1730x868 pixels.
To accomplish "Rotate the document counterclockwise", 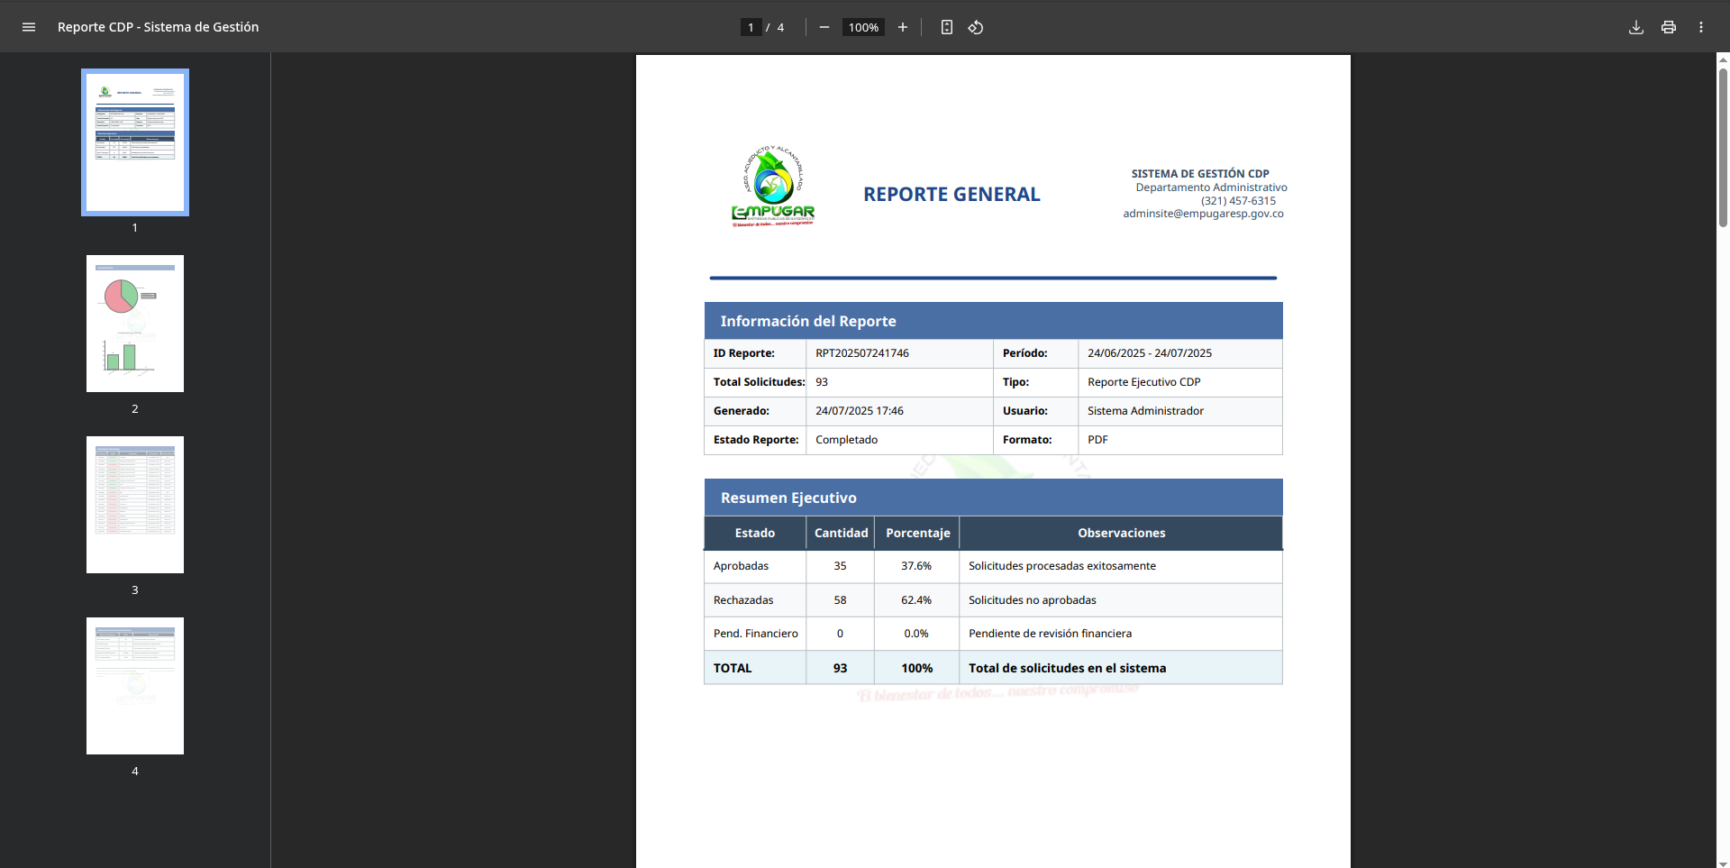I will (x=976, y=27).
